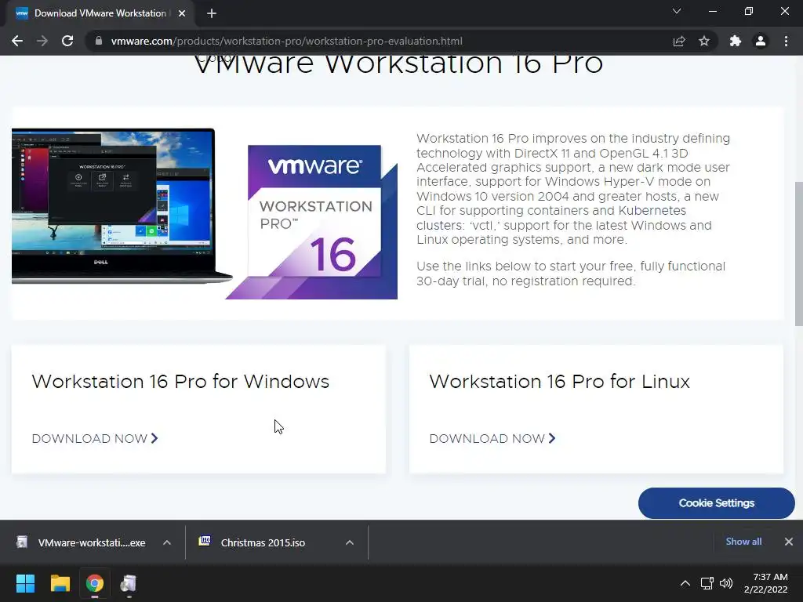Open the Chrome extensions puzzle icon
This screenshot has width=803, height=602.
click(x=736, y=41)
